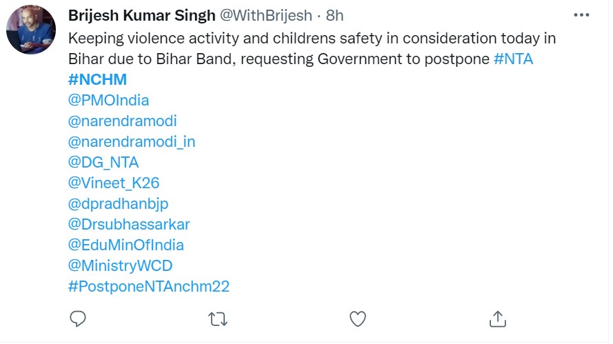Open Brijesh Kumar Singh's profile picture

[x=31, y=30]
